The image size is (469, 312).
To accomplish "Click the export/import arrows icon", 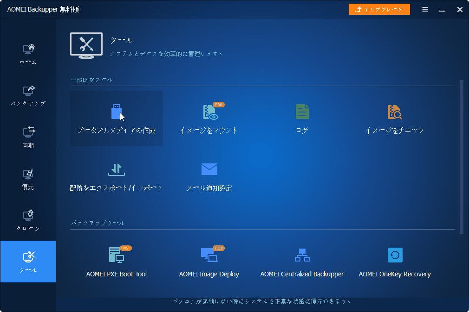I will coord(117,169).
